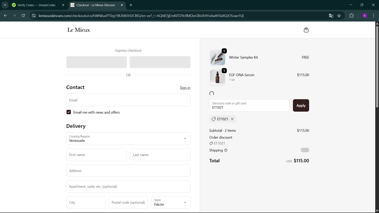Open the tab search dropdown arrow
The width and height of the screenshot is (379, 213).
5,5
